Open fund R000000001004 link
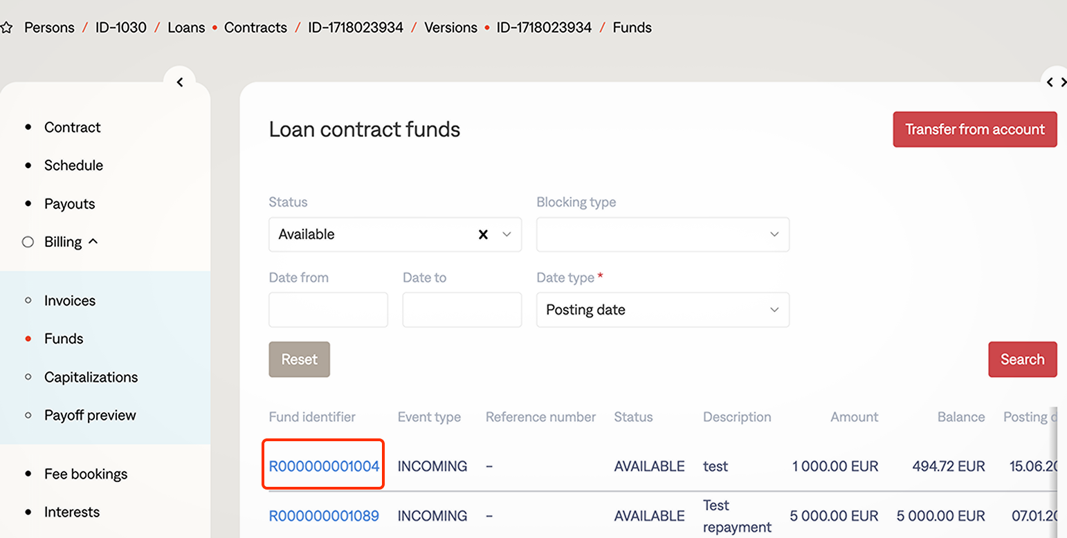 324,466
